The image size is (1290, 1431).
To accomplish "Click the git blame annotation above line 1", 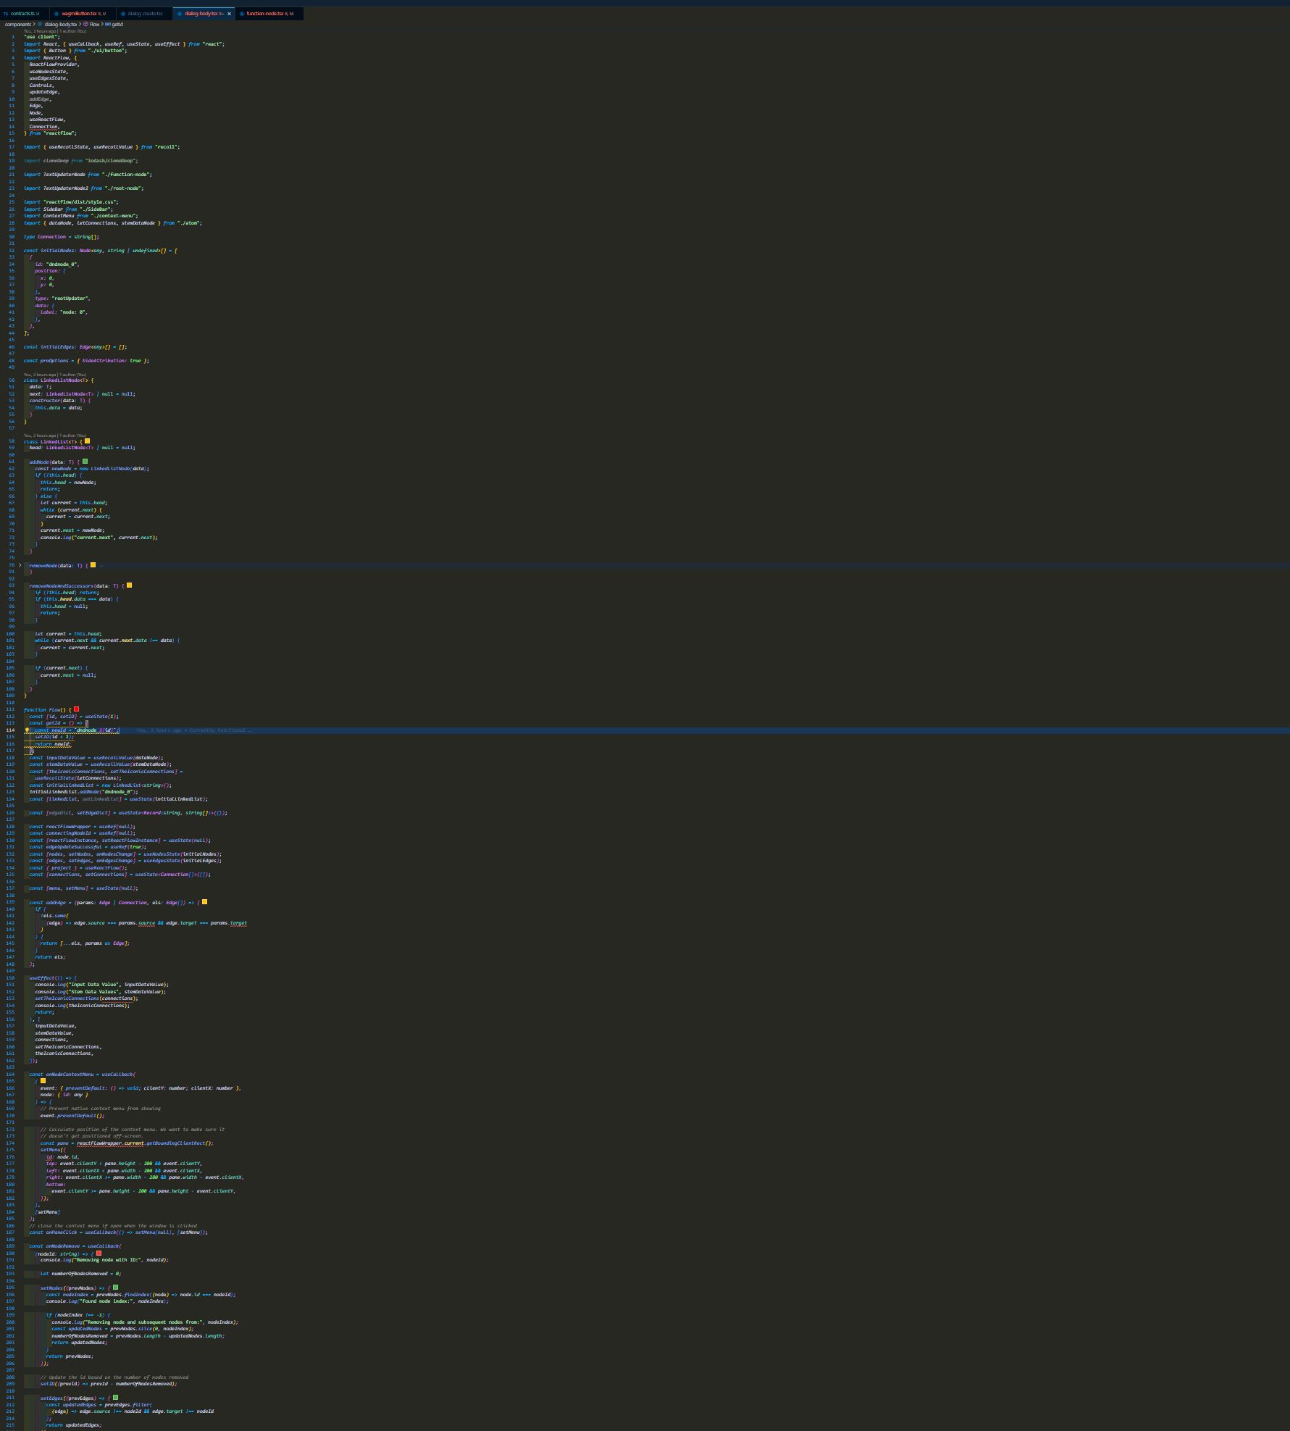I will pos(54,31).
